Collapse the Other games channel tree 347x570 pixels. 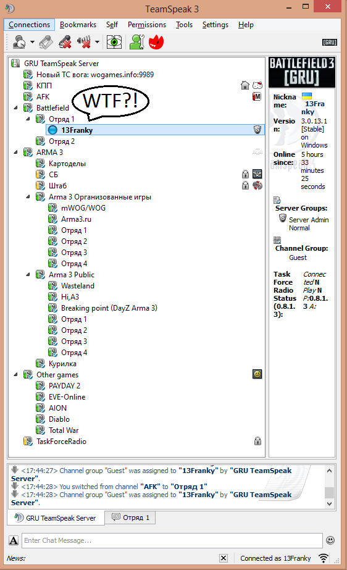click(x=15, y=374)
